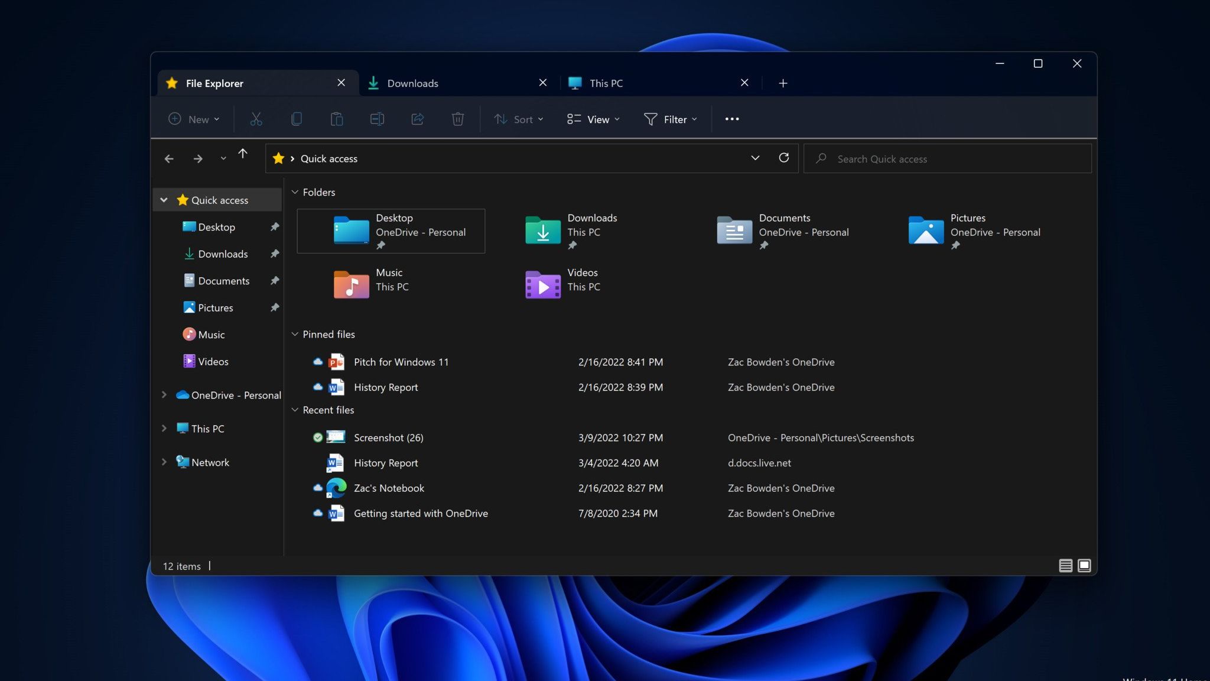Viewport: 1210px width, 681px height.
Task: Open the Desktop folder tile
Action: [391, 231]
